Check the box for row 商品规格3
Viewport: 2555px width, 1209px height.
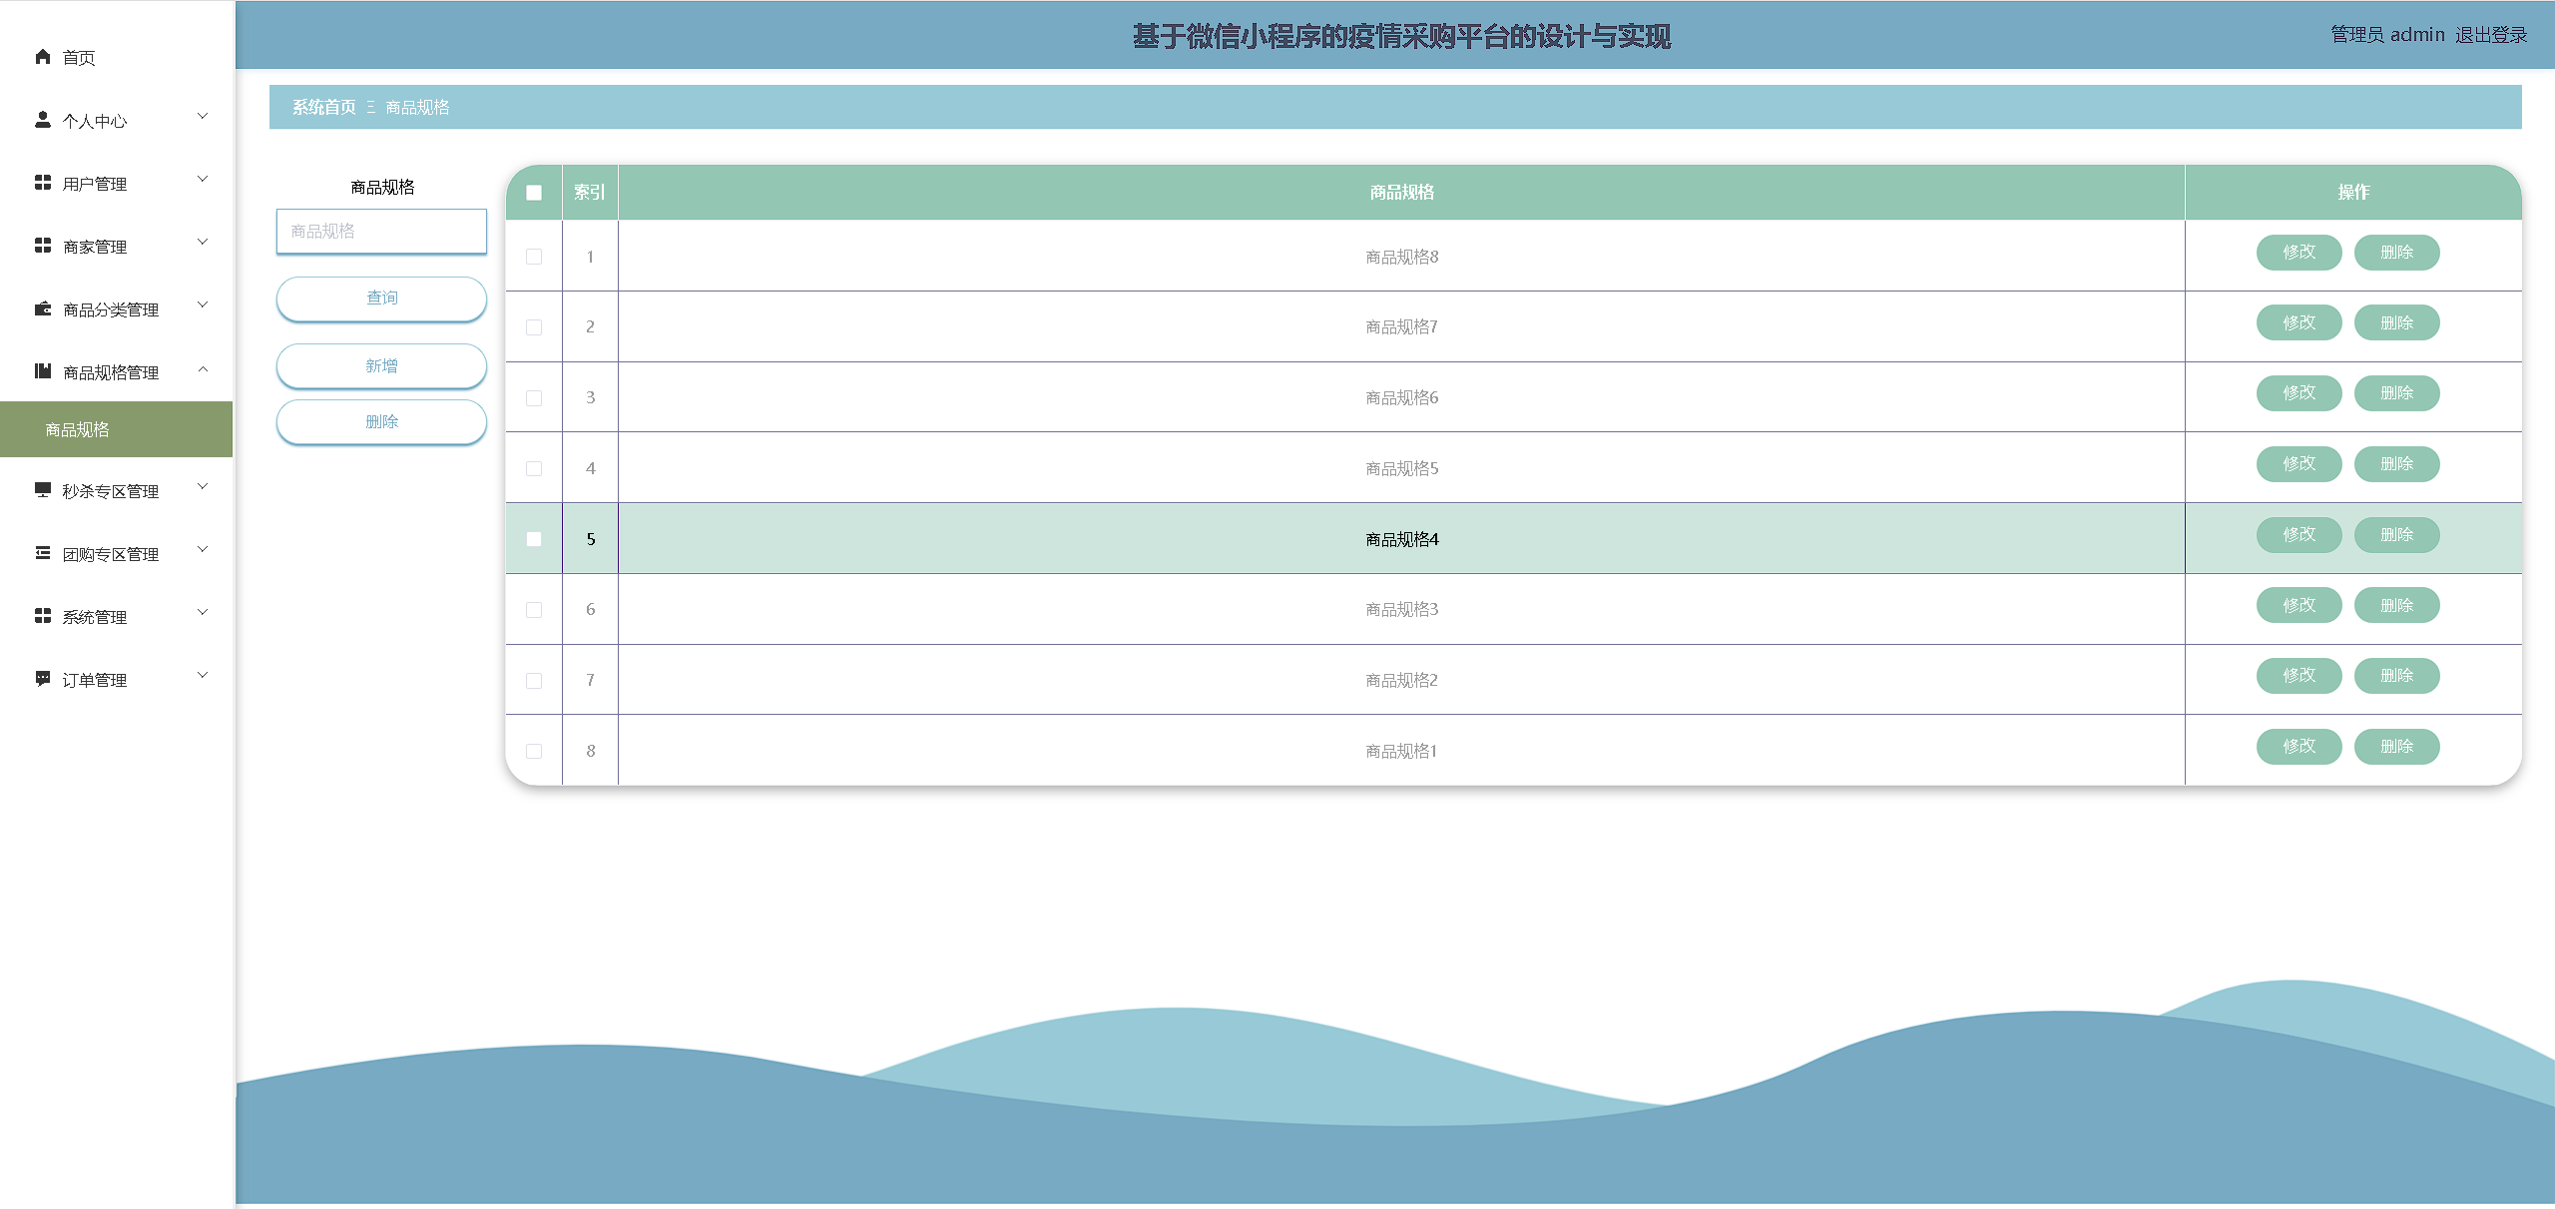[x=534, y=610]
